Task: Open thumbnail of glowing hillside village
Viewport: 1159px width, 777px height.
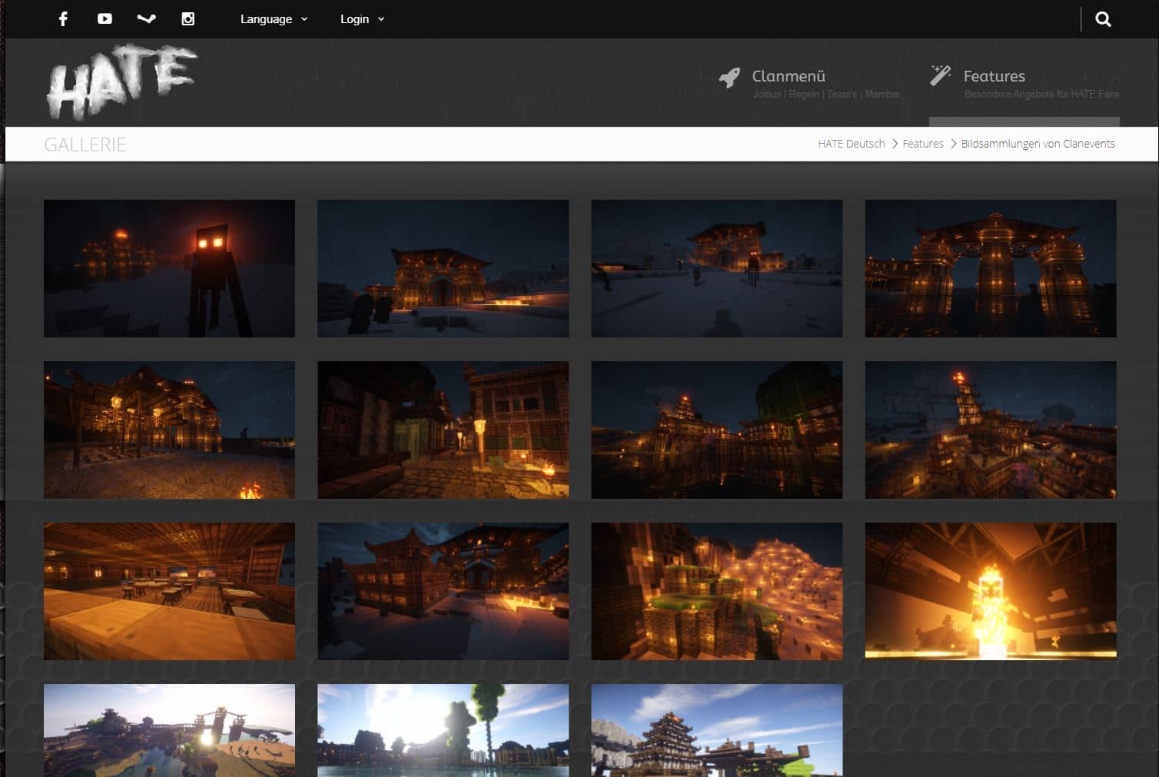Action: (716, 591)
